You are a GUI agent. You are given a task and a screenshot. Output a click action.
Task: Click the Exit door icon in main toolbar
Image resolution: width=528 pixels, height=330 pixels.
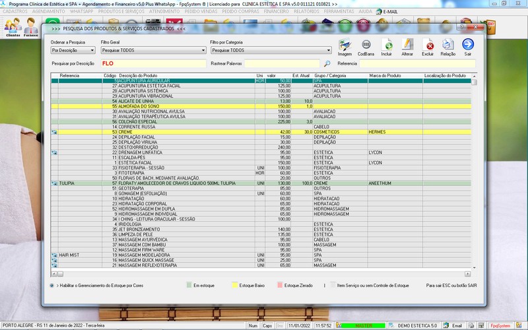(490, 27)
